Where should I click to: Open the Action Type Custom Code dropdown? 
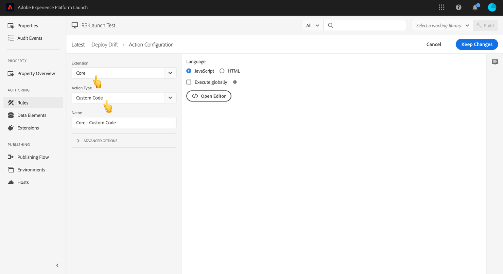coord(124,98)
